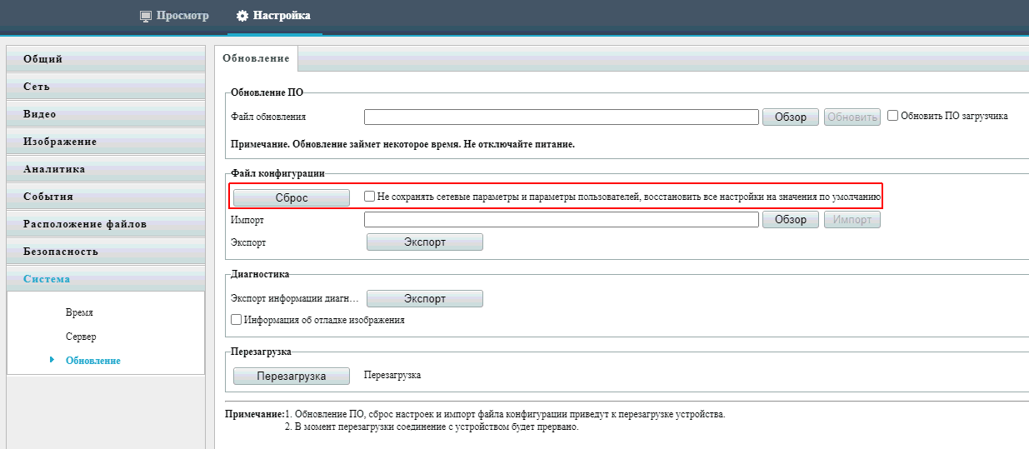Click the monitor icon next to Просмотр
This screenshot has height=449, width=1029.
click(x=146, y=16)
